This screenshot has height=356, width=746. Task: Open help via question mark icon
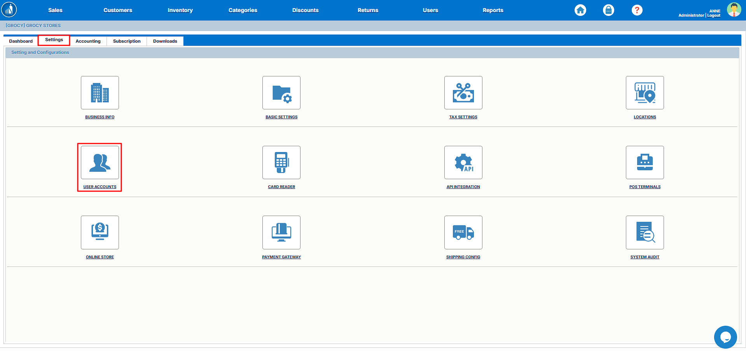click(637, 10)
